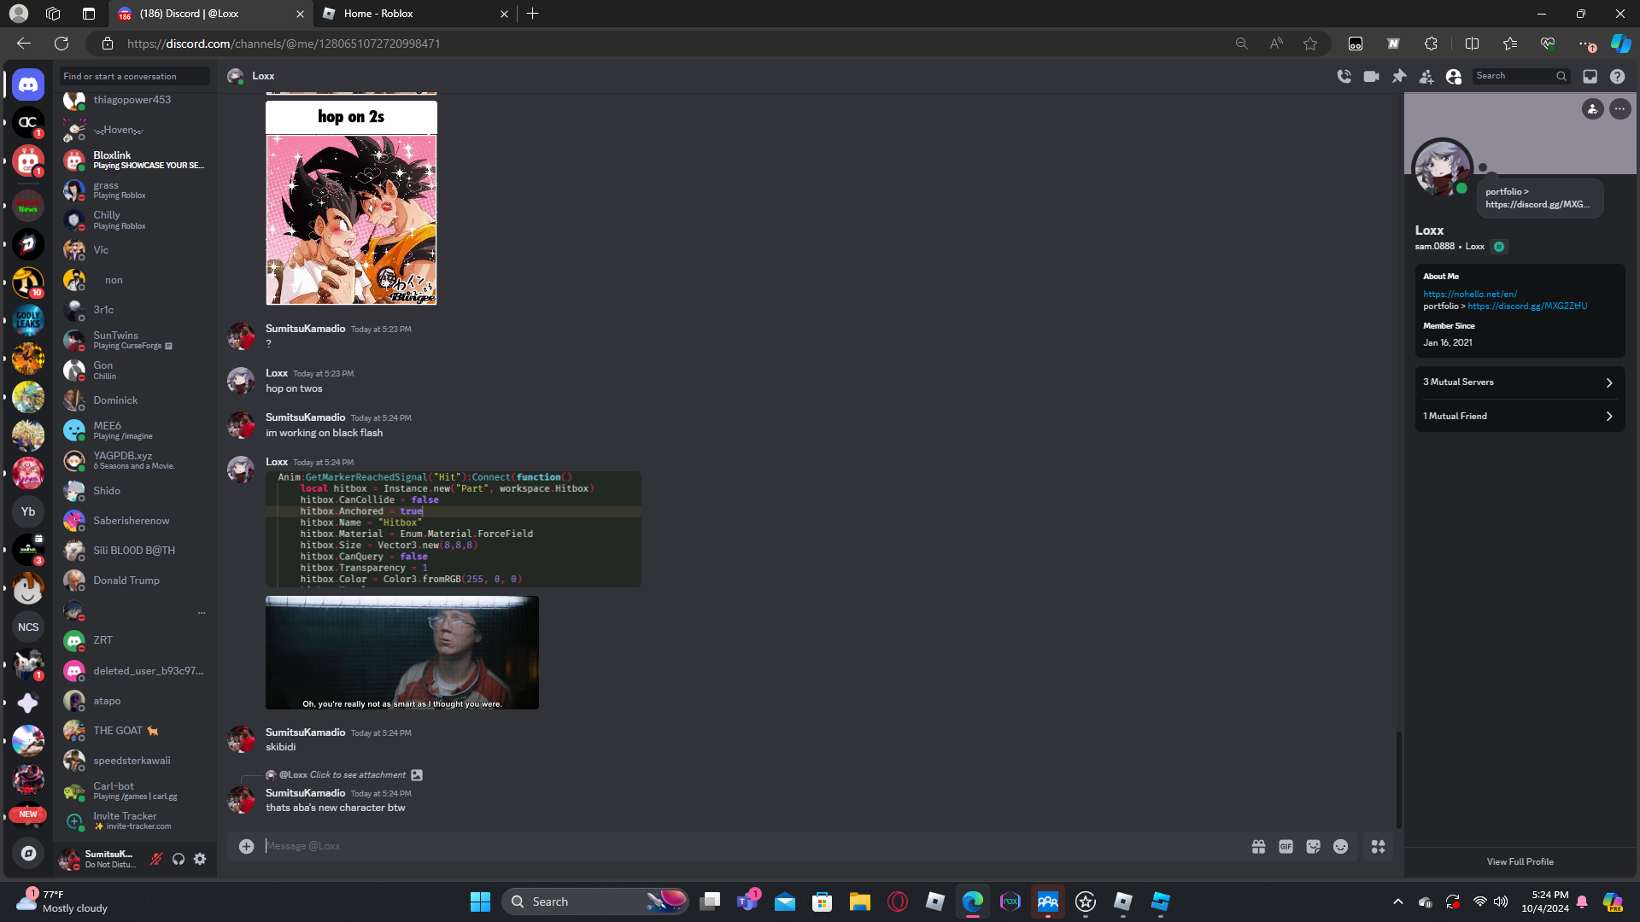Open Edge split screen

tap(1472, 44)
